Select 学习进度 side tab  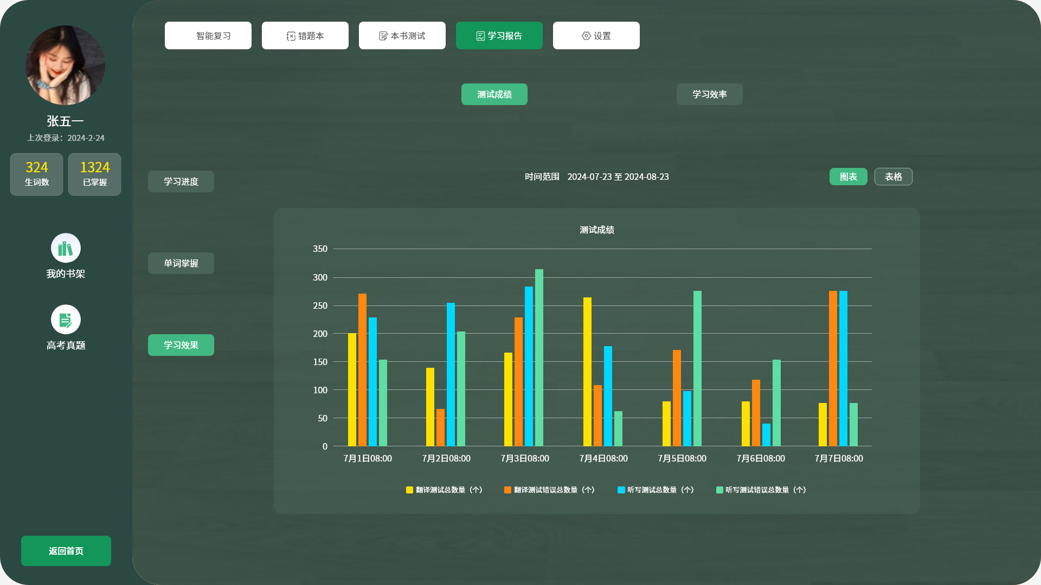[x=181, y=181]
